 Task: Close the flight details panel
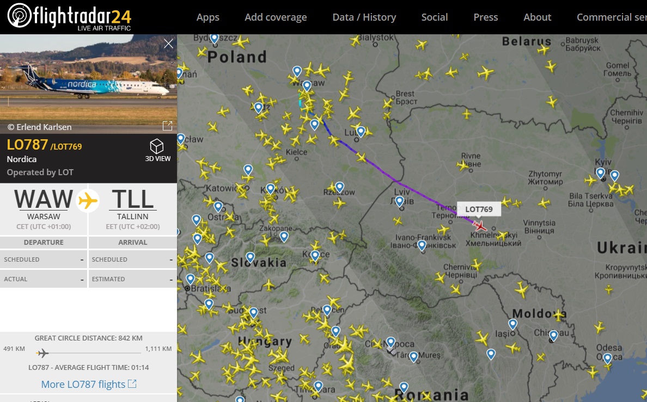pyautogui.click(x=168, y=44)
